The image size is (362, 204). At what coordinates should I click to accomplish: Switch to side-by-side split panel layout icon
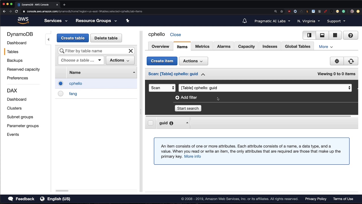click(x=309, y=35)
